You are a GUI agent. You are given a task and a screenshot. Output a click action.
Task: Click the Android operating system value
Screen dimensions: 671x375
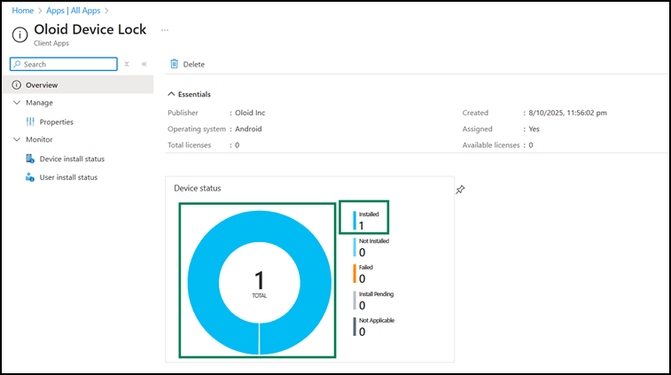[x=248, y=129]
